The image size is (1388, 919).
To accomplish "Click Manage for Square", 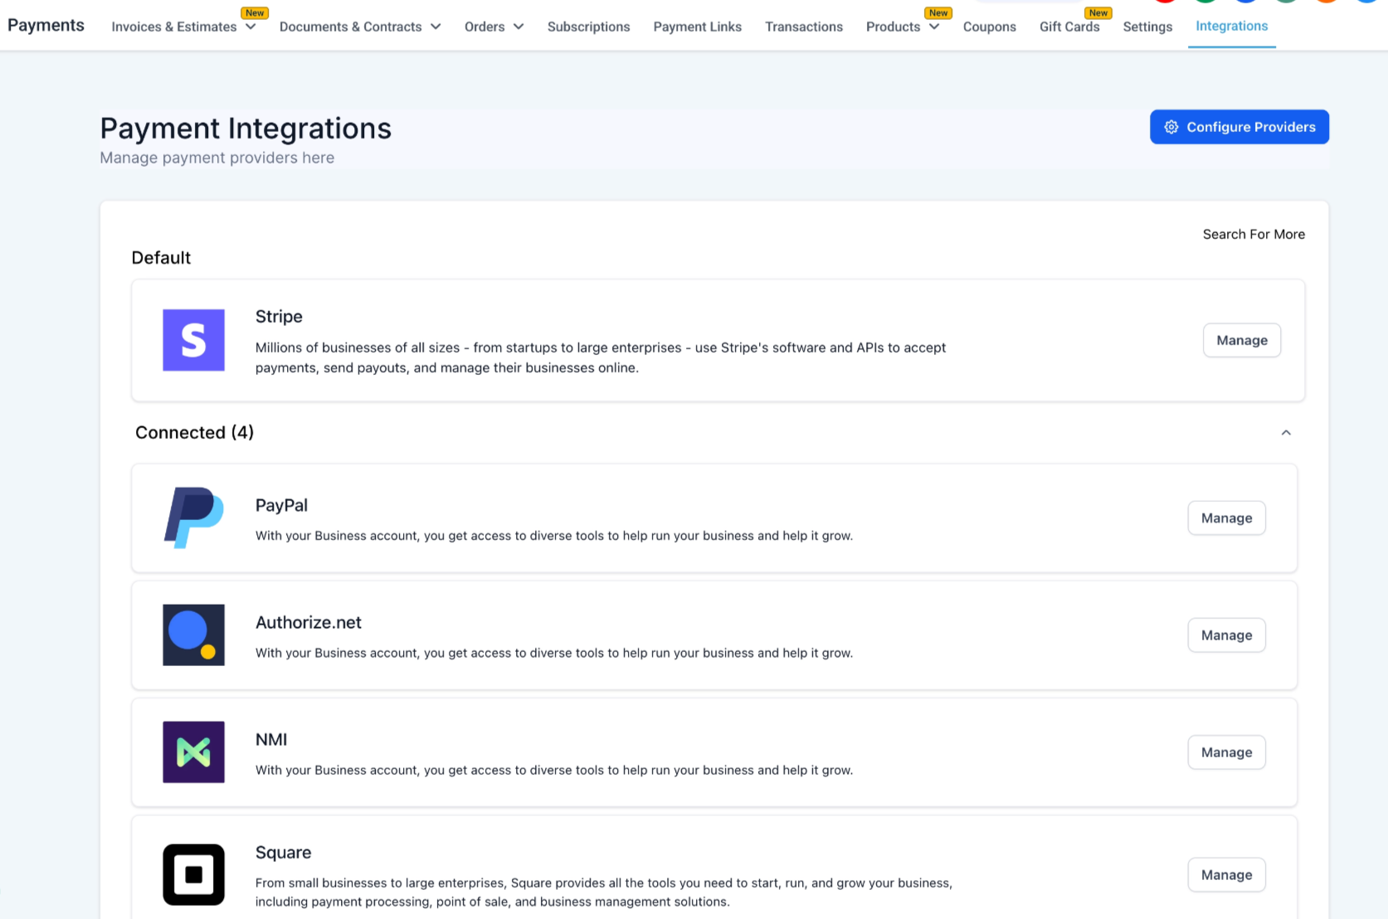I will (1227, 874).
